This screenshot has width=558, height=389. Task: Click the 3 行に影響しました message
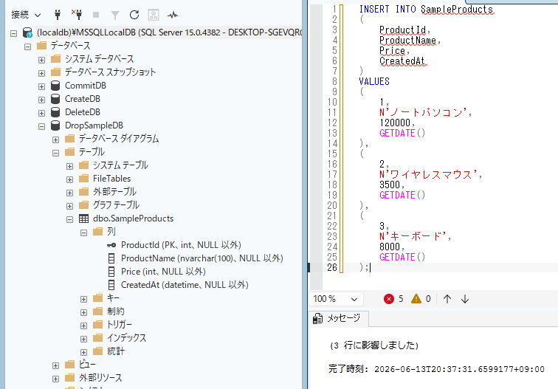click(374, 345)
